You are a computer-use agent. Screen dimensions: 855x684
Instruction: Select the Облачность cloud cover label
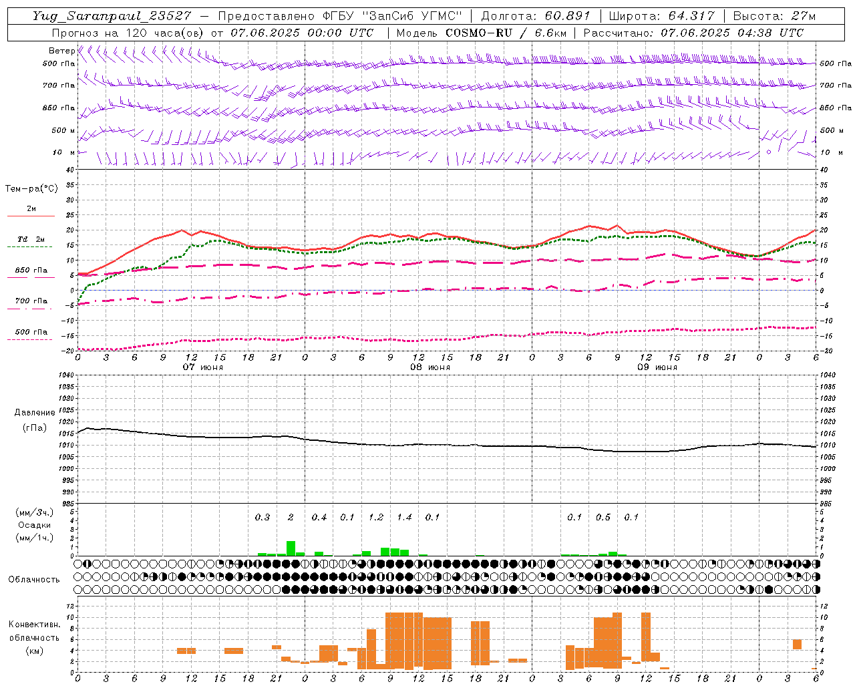coord(34,579)
